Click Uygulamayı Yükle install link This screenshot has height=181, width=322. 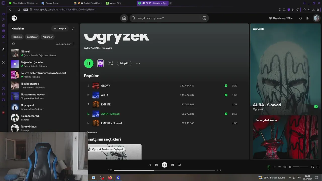coord(281,18)
